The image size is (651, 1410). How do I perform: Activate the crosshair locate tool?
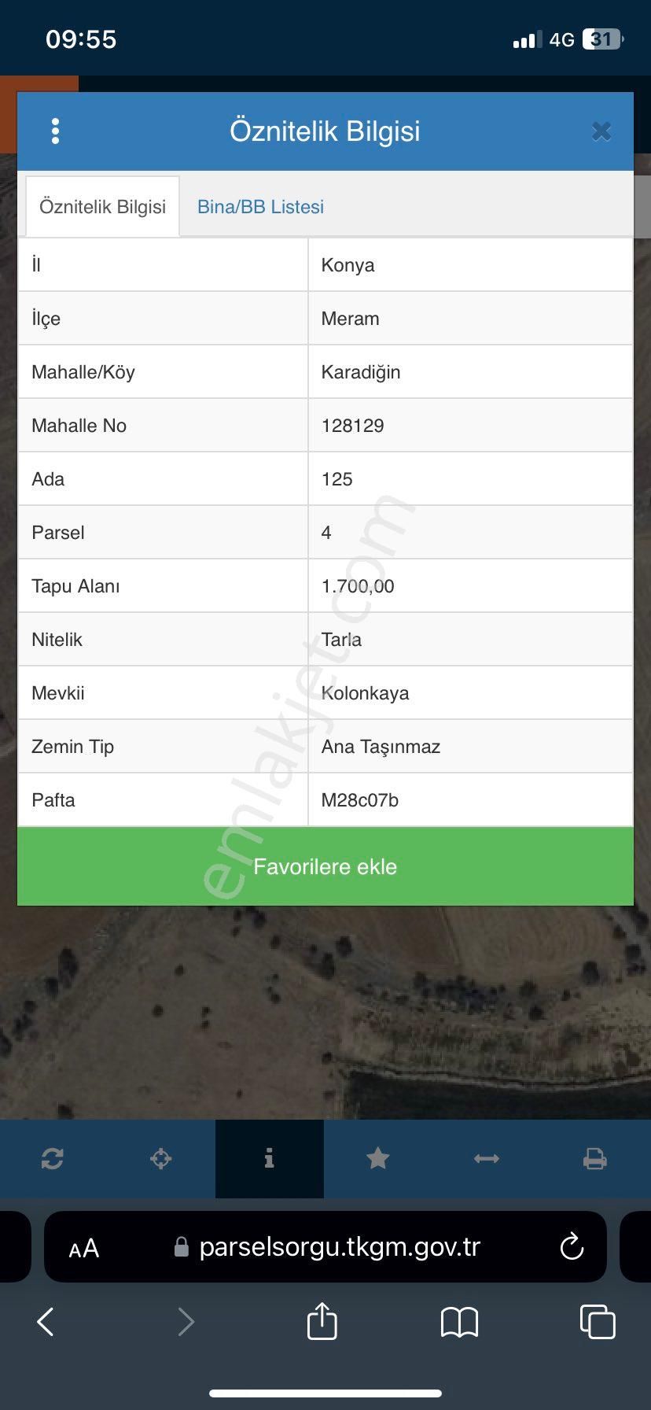(x=161, y=1158)
